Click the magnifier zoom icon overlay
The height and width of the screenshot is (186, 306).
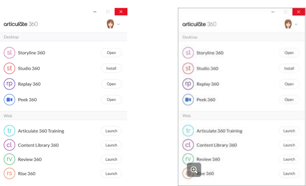click(x=194, y=170)
